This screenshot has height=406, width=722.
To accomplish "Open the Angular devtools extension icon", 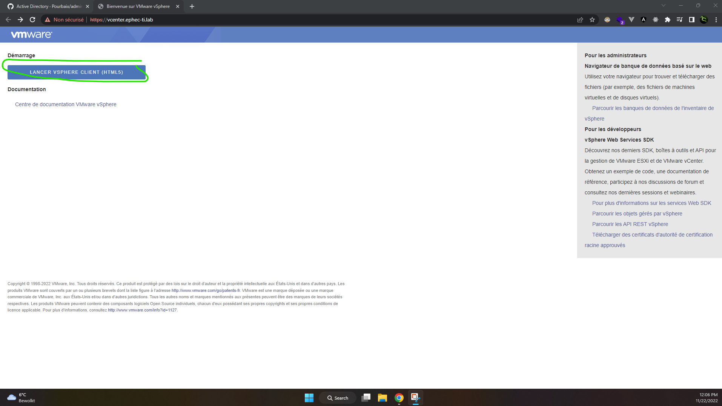I will tap(644, 20).
